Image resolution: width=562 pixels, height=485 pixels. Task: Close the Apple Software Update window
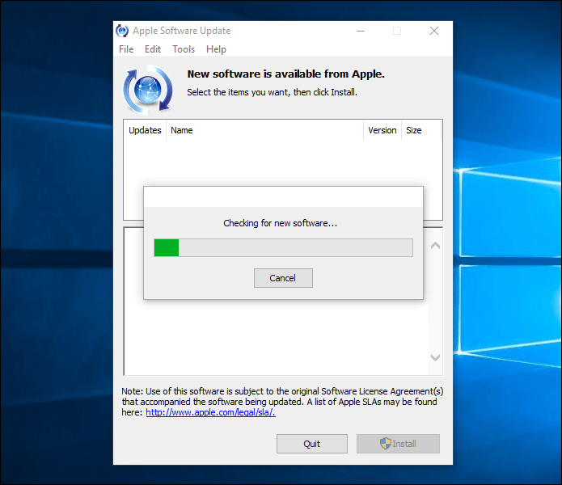click(434, 31)
